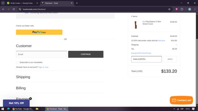The width and height of the screenshot is (198, 111).
Task: Close the Verify Codes tab
Action: click(x=37, y=3)
